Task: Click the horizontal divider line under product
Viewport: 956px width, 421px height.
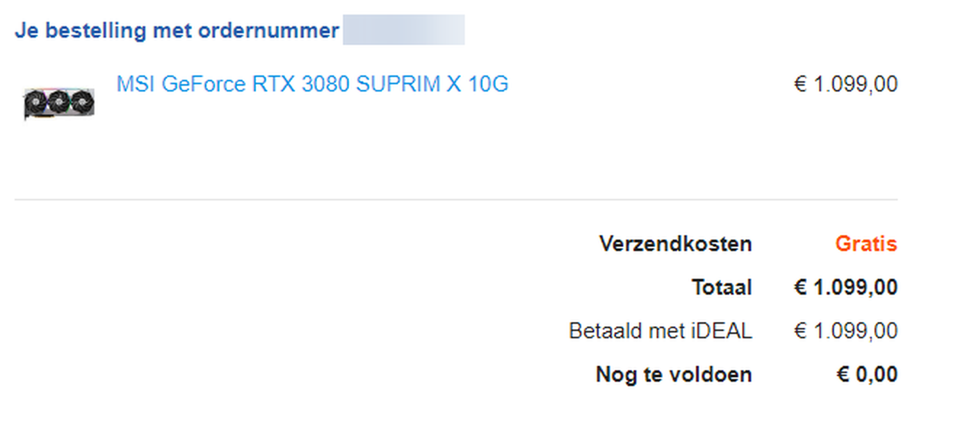Action: pyautogui.click(x=456, y=200)
